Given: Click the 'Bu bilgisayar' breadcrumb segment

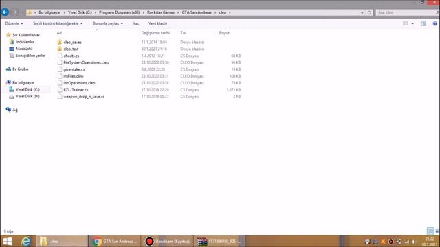Looking at the screenshot, I should [49, 12].
